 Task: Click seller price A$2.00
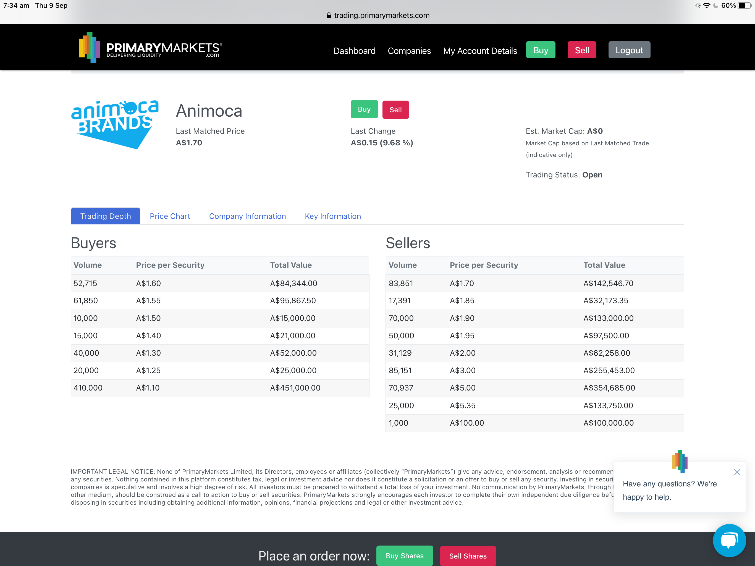pos(463,353)
